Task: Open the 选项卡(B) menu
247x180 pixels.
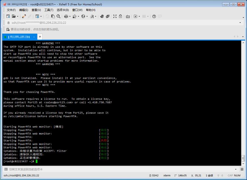Action: click(x=63, y=10)
